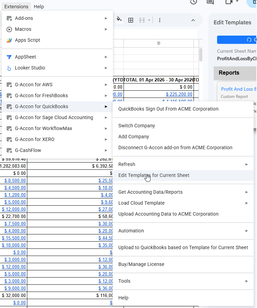Open the three-dot more toolbar options
This screenshot has width=257, height=308.
[x=159, y=20]
